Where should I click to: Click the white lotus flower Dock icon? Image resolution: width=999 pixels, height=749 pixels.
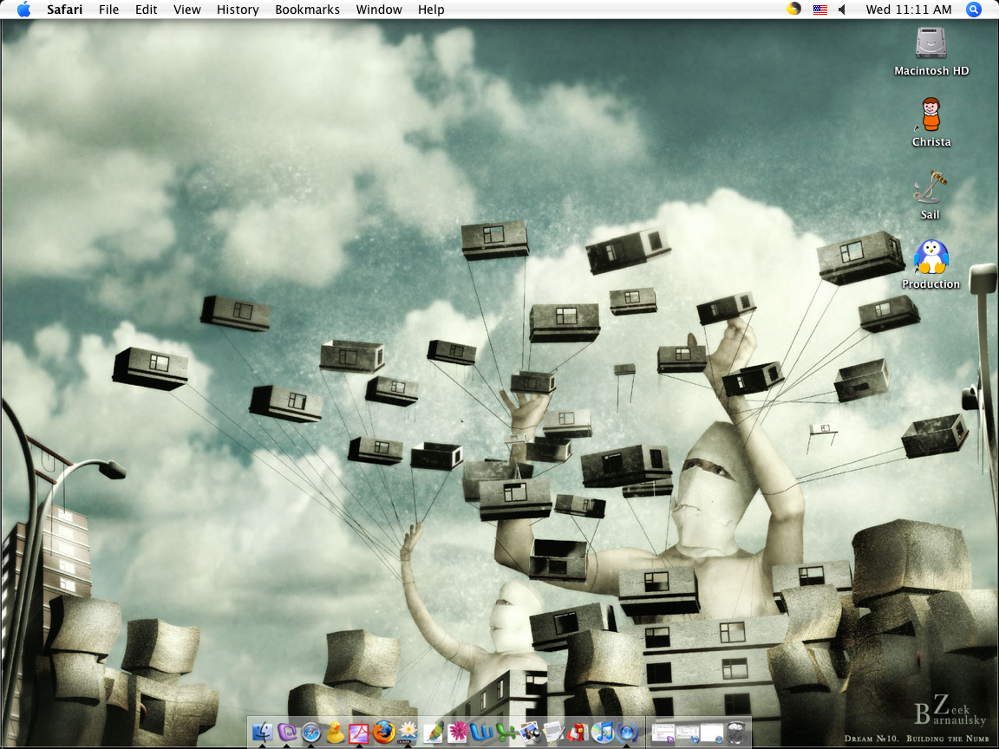(x=408, y=733)
